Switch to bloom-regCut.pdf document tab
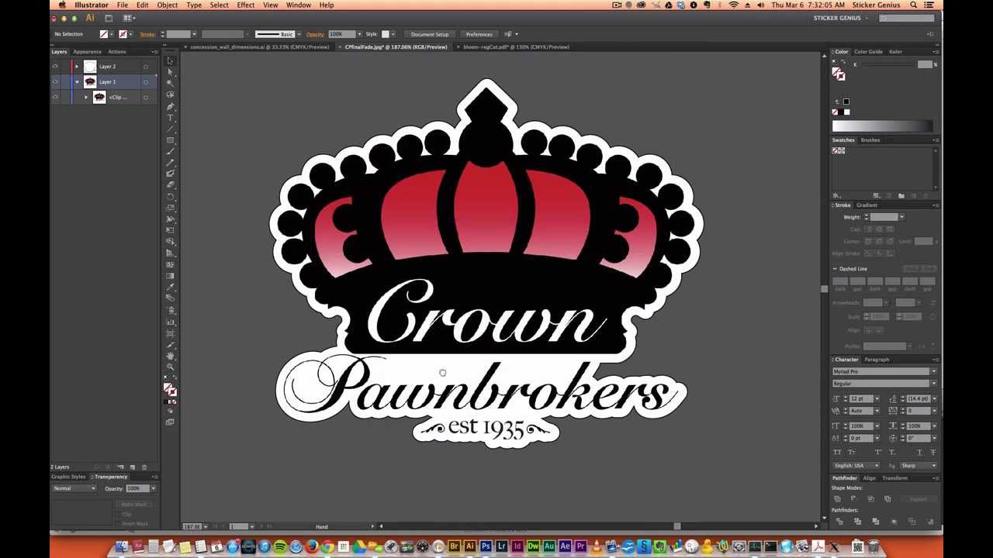Image resolution: width=993 pixels, height=558 pixels. pyautogui.click(x=516, y=47)
